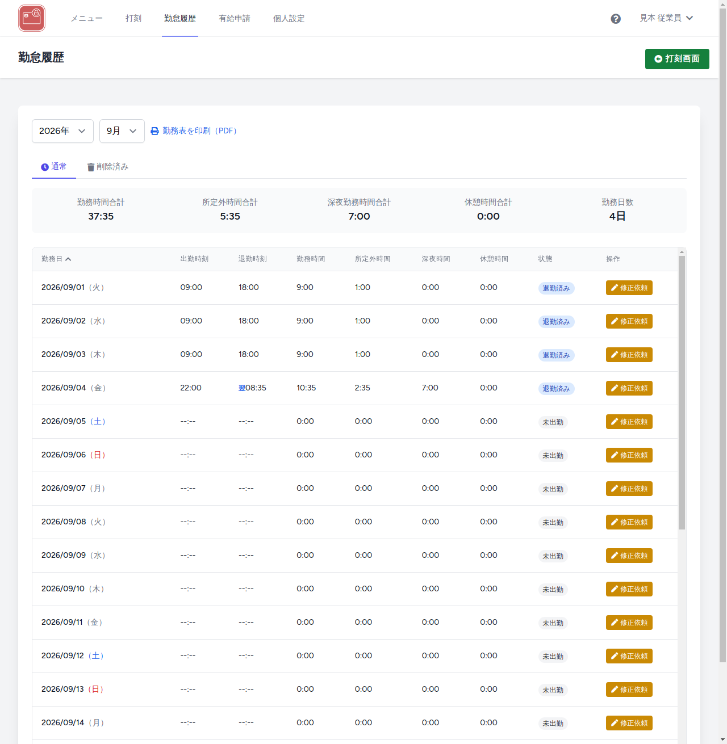Request correction for 2026/09/10
The width and height of the screenshot is (727, 744).
[x=629, y=589]
